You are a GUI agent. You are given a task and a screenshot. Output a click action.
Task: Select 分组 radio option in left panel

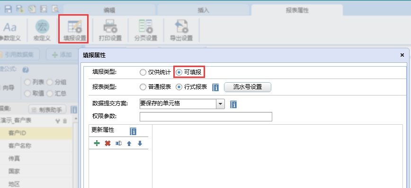(x=50, y=82)
